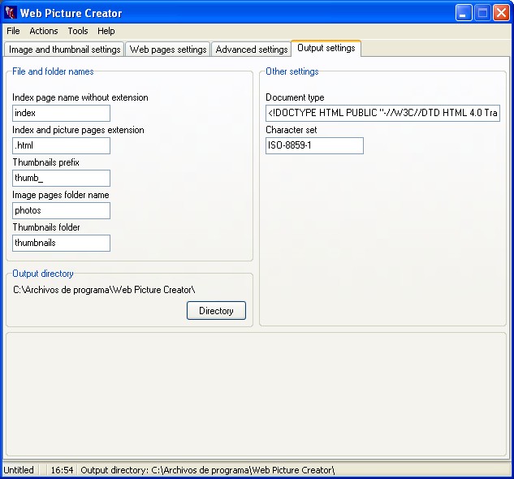Click the Directory button
Viewport: 514px width, 479px height.
point(216,310)
